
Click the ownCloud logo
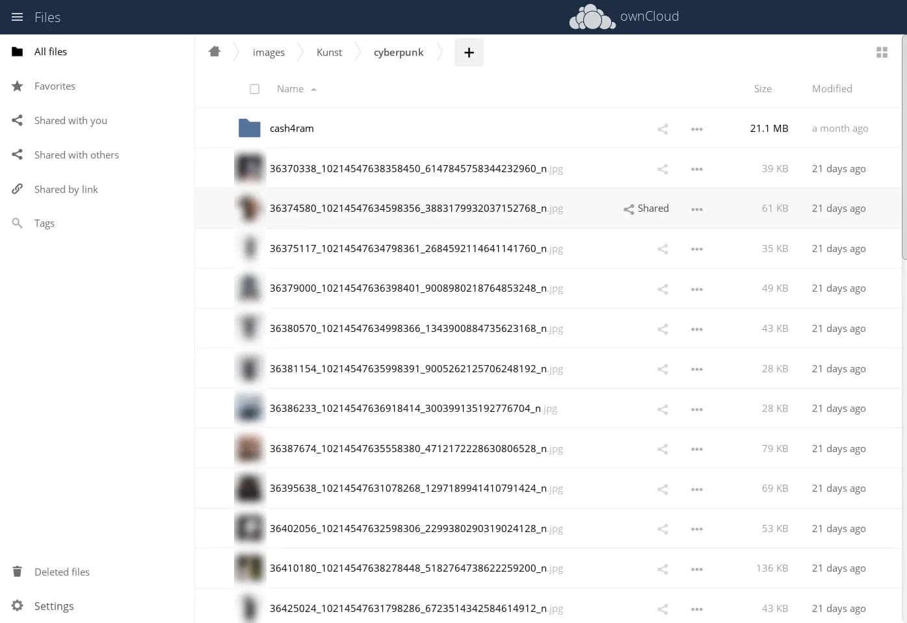[x=624, y=17]
